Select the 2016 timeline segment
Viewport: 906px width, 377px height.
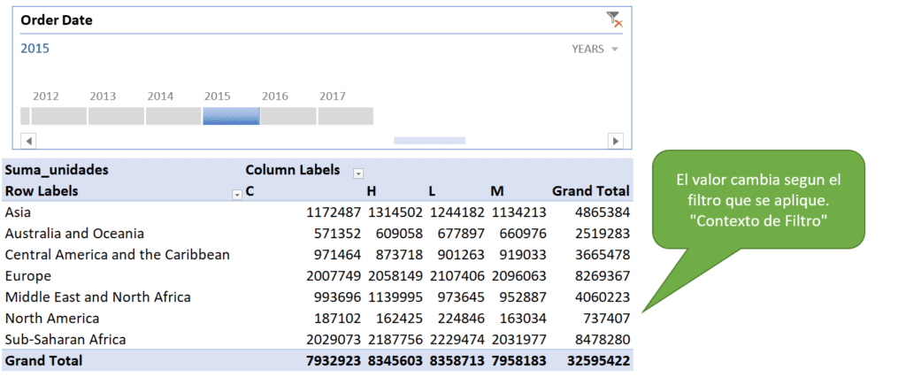(x=288, y=116)
